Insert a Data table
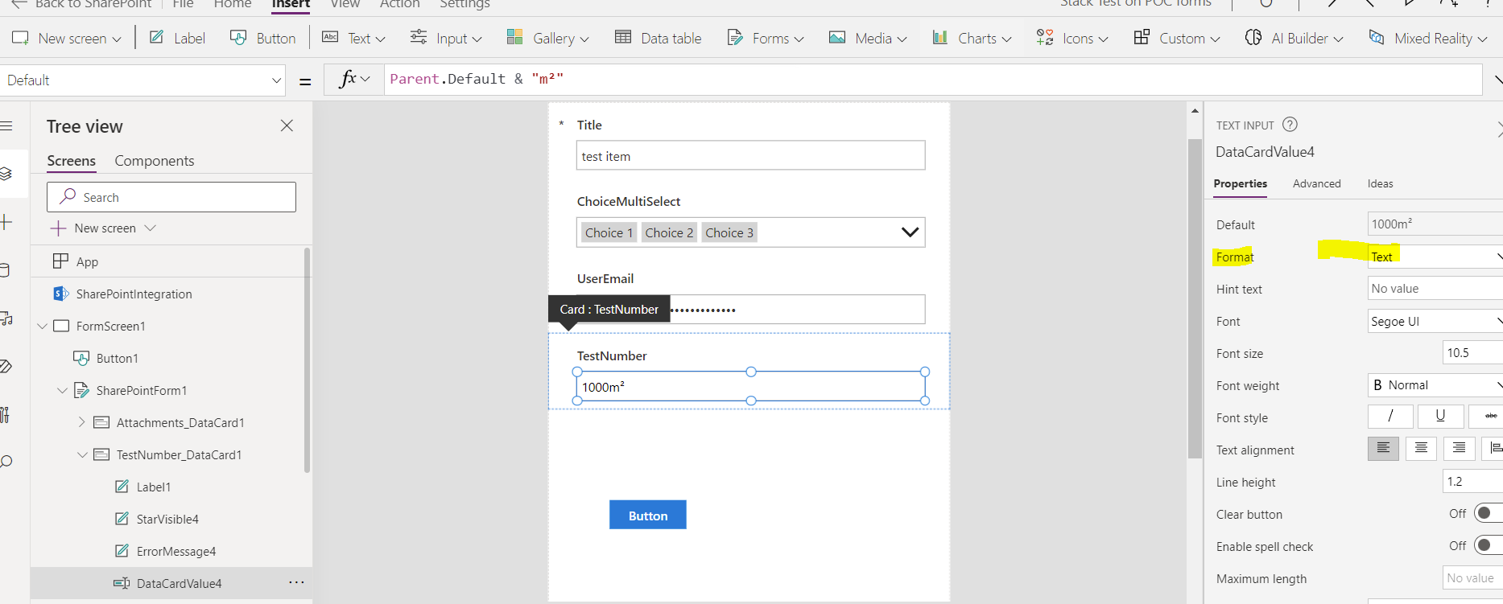 (658, 38)
